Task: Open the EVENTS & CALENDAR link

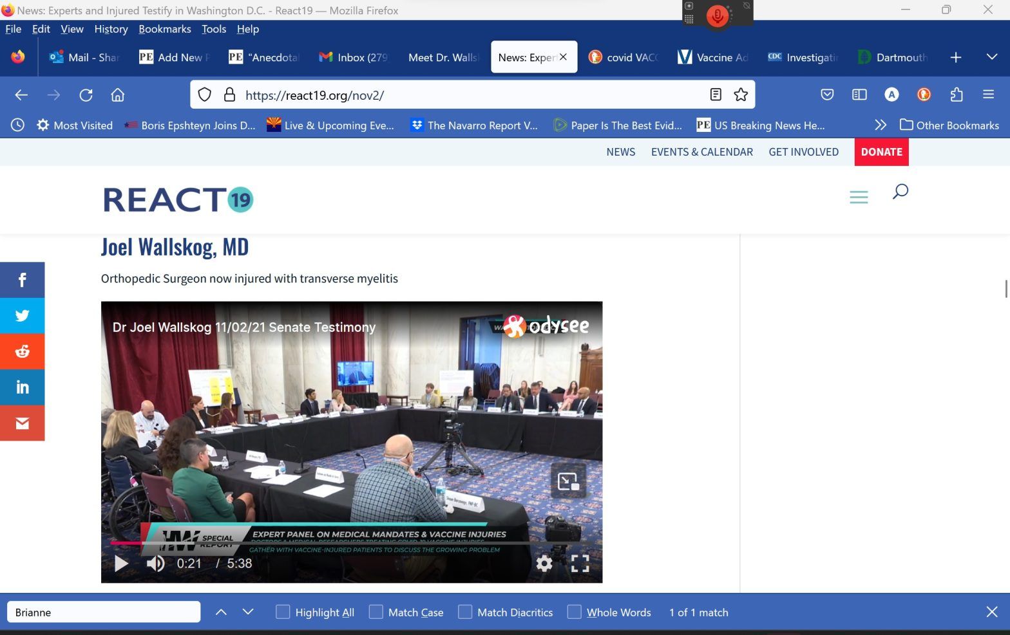Action: tap(701, 152)
